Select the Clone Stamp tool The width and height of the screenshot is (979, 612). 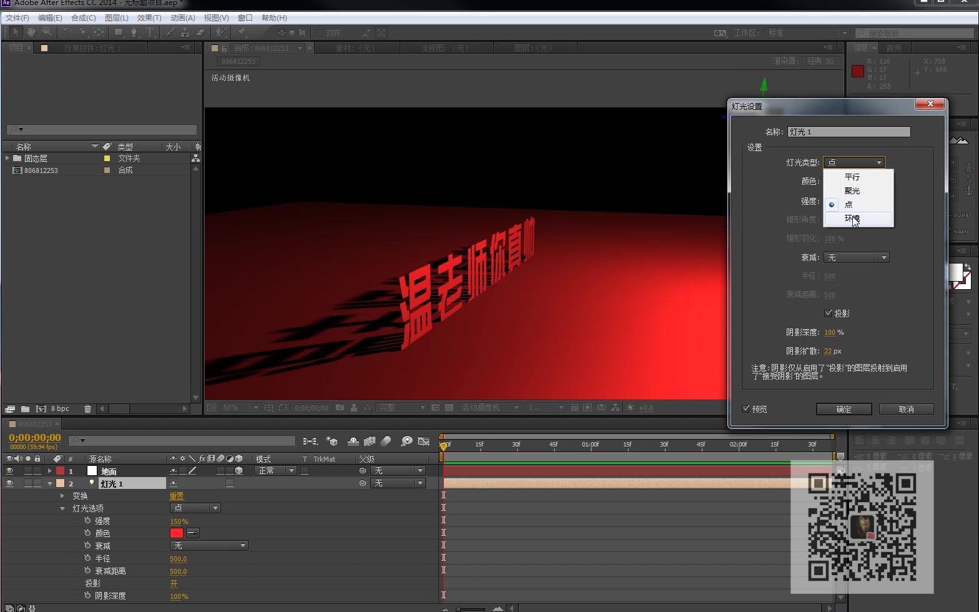185,32
